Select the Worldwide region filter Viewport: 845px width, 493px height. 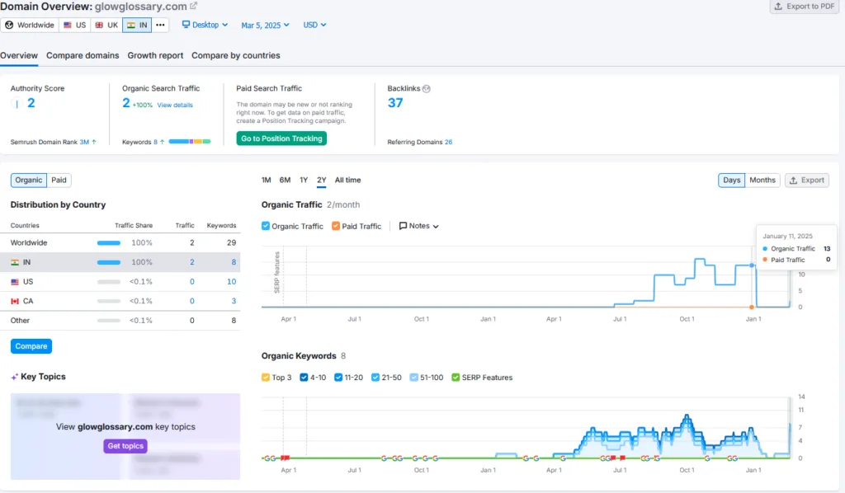pyautogui.click(x=30, y=25)
